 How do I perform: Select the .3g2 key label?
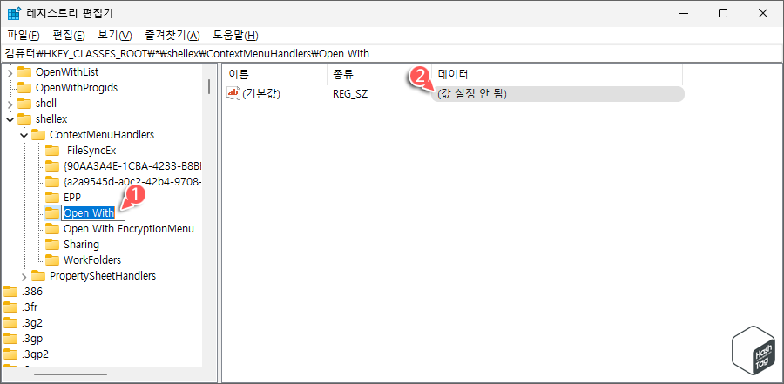(x=32, y=323)
